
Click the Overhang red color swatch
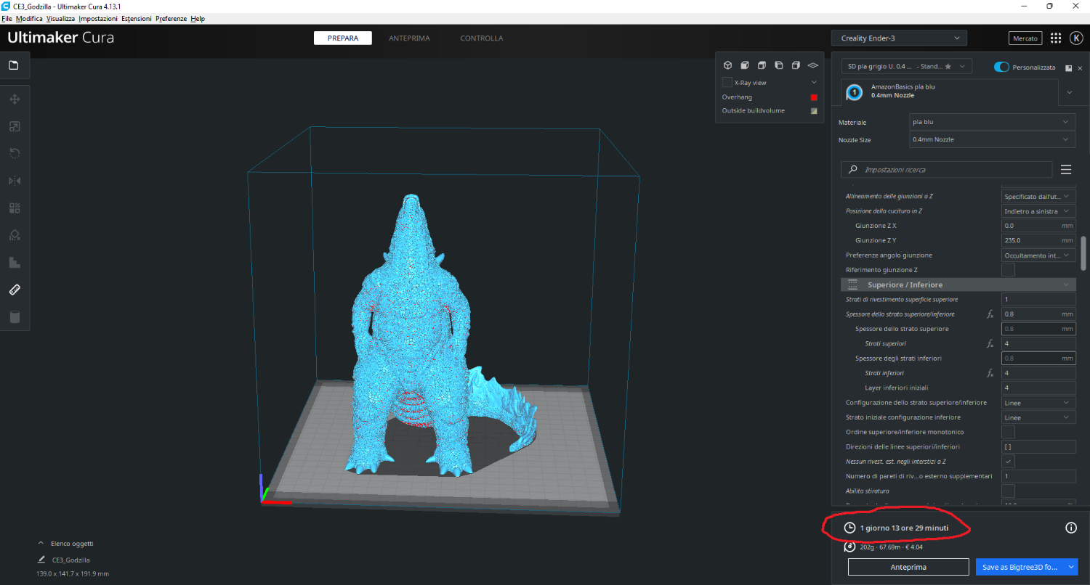[x=814, y=97]
